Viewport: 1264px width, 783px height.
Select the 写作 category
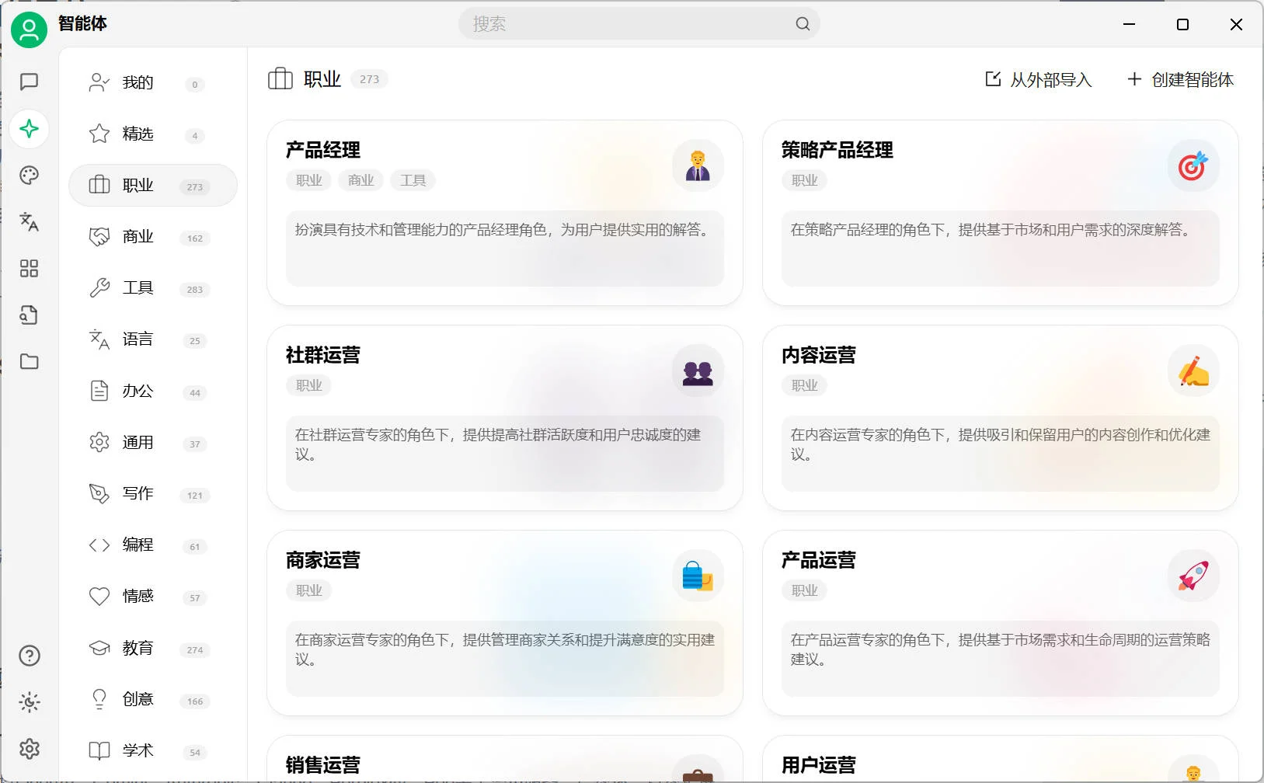click(152, 493)
